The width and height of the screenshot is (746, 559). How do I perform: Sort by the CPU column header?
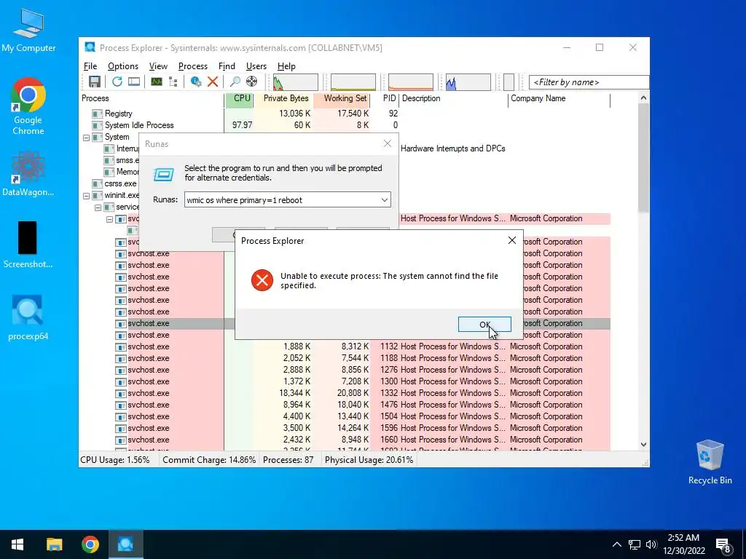click(239, 98)
